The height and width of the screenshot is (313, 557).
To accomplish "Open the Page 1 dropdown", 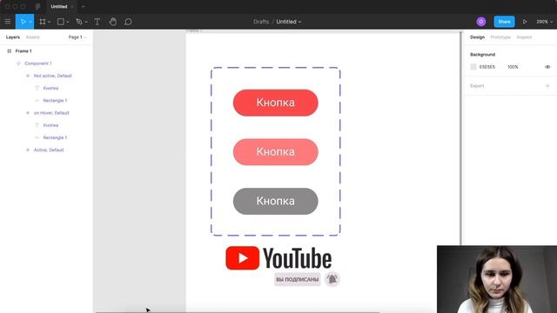I will click(x=77, y=37).
